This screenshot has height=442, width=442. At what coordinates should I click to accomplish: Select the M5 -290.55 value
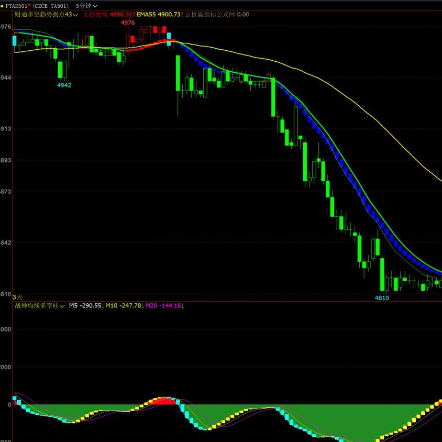(x=86, y=305)
